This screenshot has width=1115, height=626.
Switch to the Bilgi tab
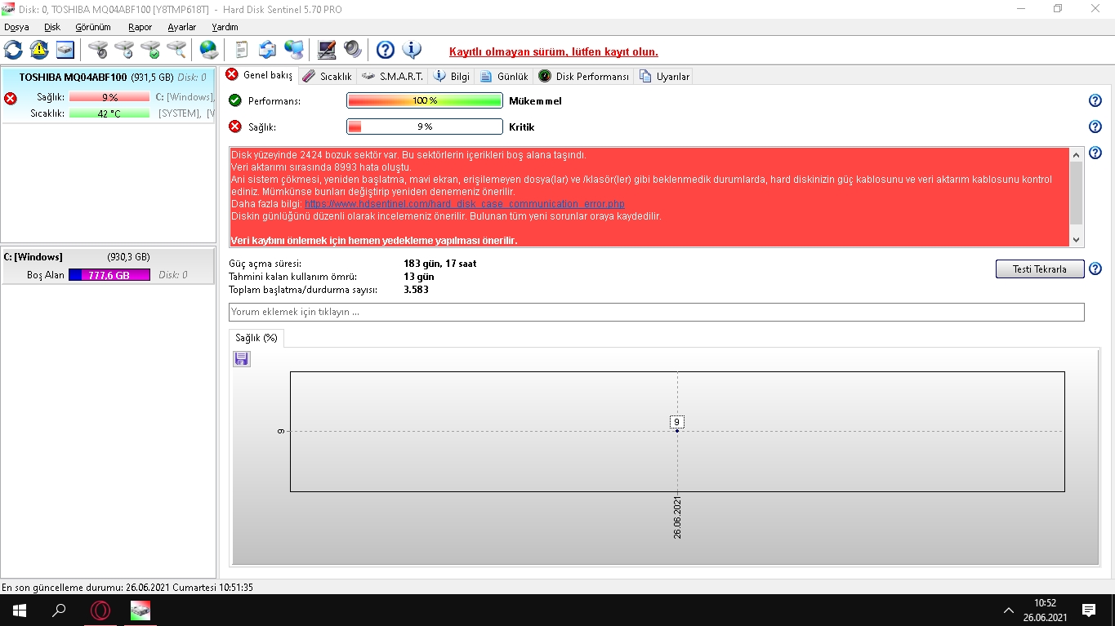(x=452, y=76)
